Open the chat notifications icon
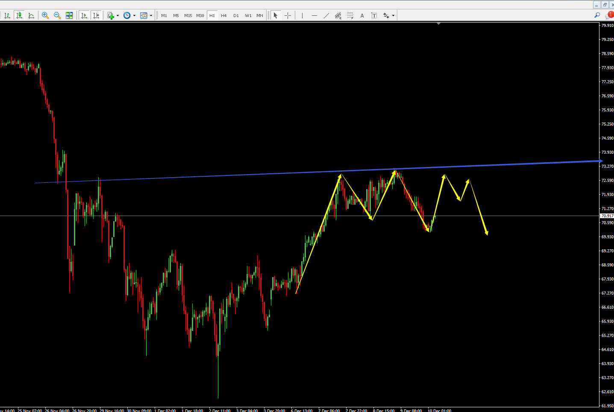This screenshot has height=412, width=614. click(608, 15)
